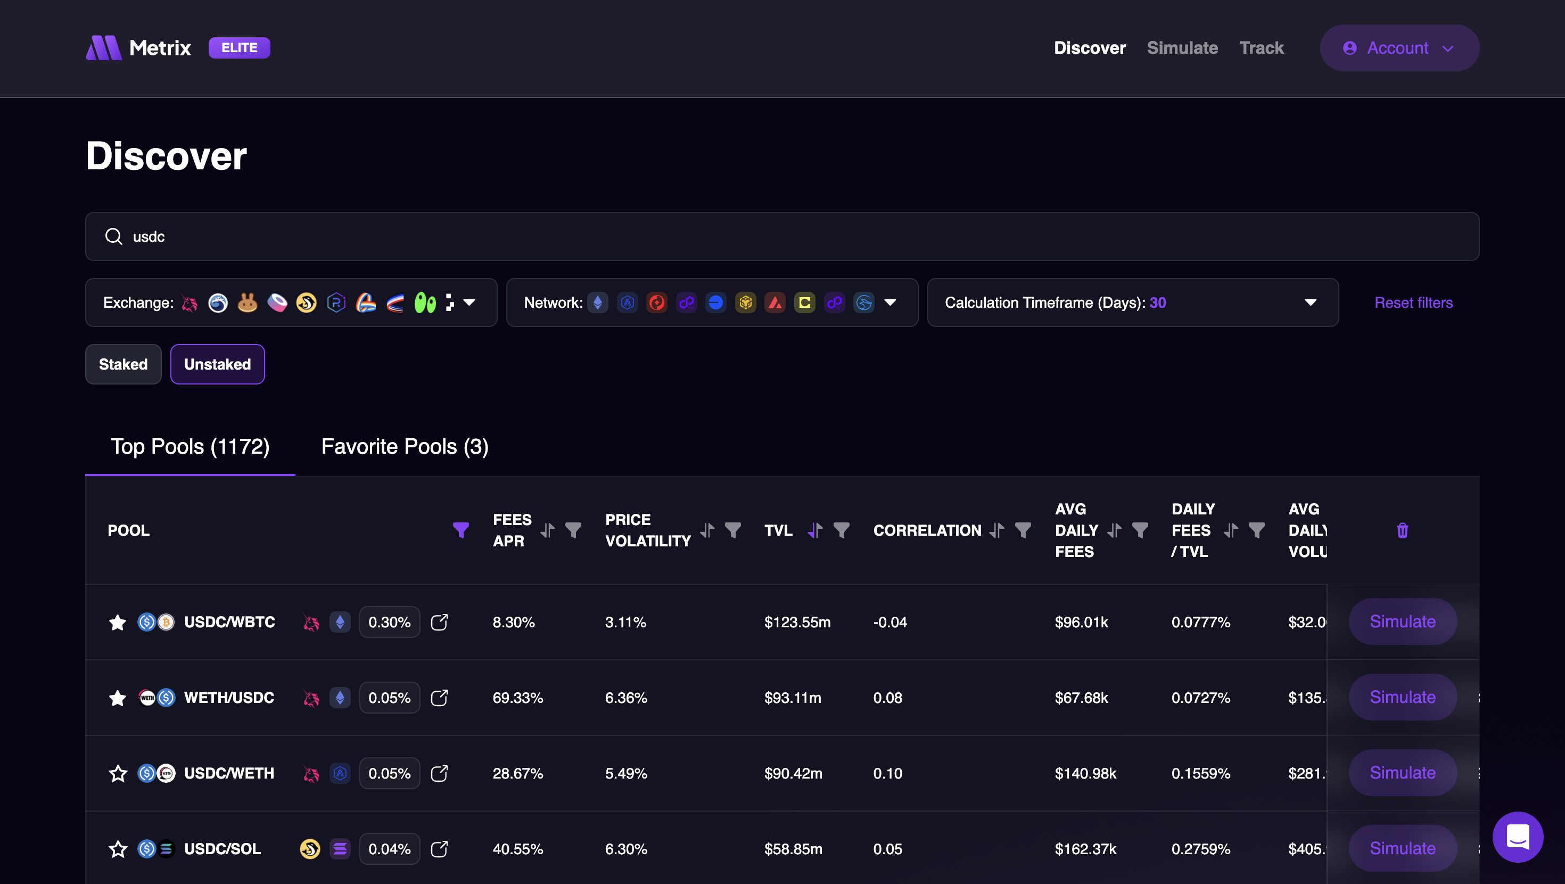Open the Track navigation page

[x=1261, y=47]
